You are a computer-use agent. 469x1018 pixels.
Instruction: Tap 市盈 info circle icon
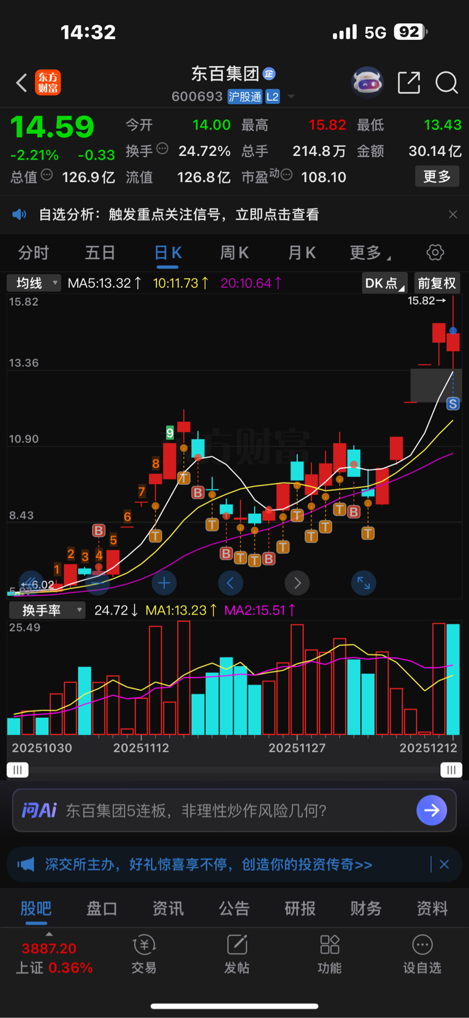point(286,175)
